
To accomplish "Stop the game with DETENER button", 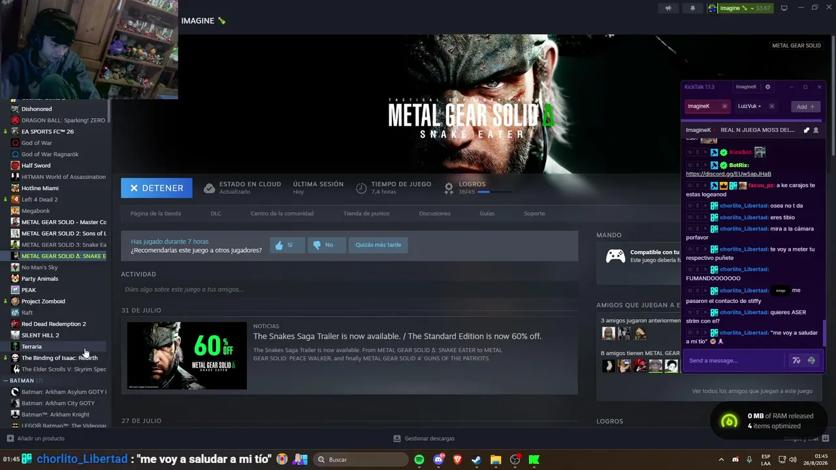I will tap(157, 188).
